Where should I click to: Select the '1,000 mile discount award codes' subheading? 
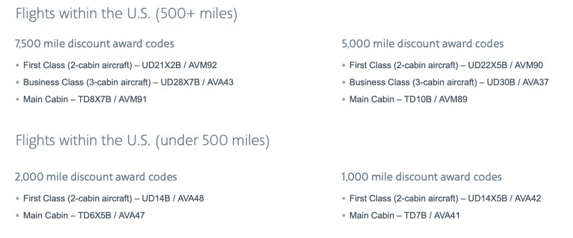click(x=421, y=177)
